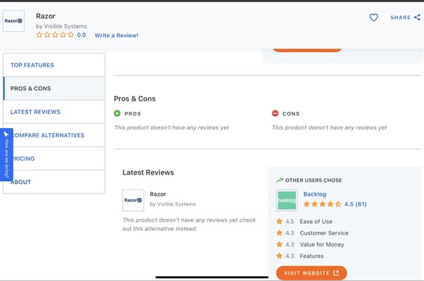Select the Pros & Cons tab
The width and height of the screenshot is (424, 281).
click(x=54, y=89)
